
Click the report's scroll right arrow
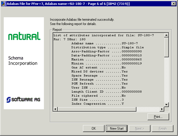162,109
